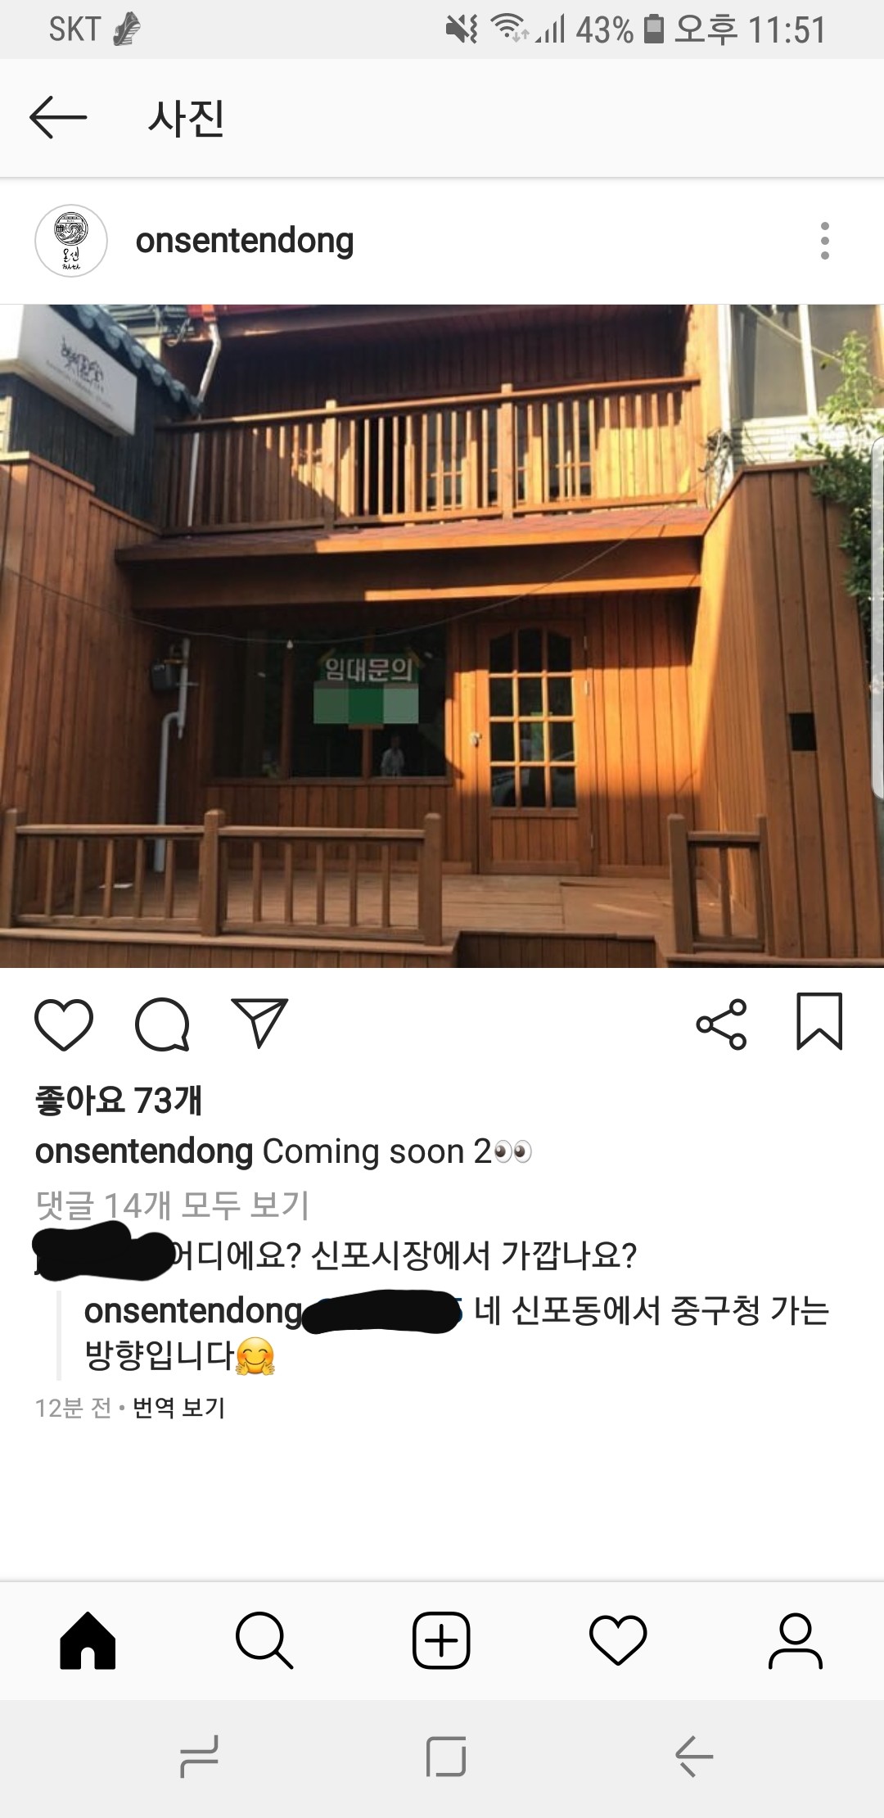
Task: Open the three-dot post options menu
Action: [x=824, y=241]
